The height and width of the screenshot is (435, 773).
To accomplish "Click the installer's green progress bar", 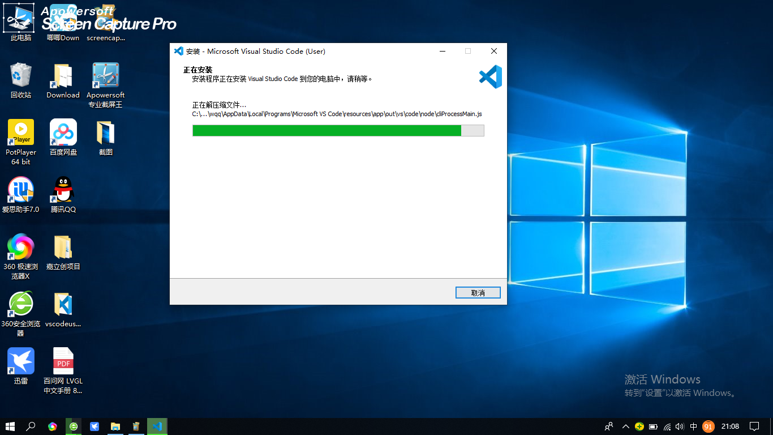I will [338, 131].
